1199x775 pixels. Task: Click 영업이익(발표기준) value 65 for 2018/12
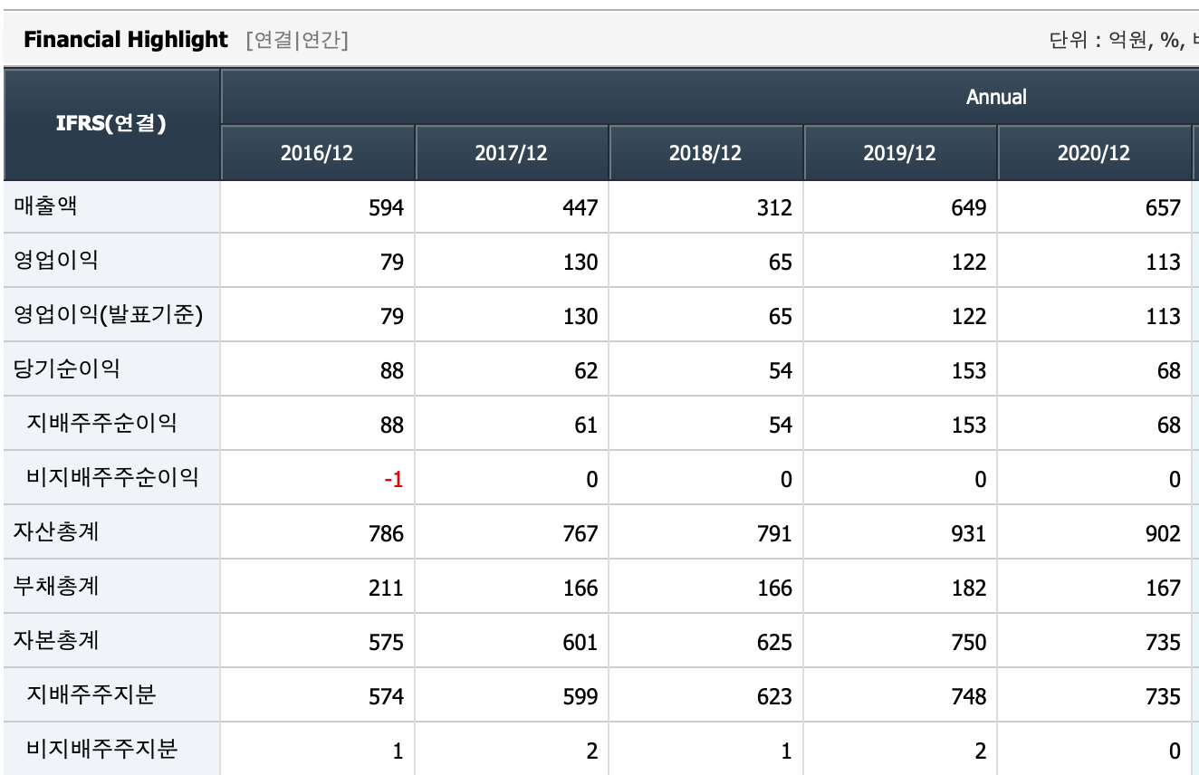[781, 317]
